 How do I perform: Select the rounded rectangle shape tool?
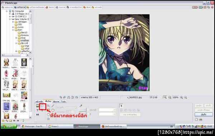click(x=53, y=110)
